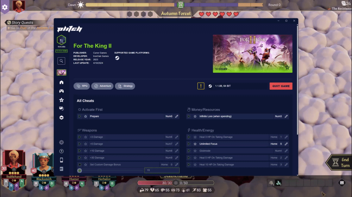Open the mobile phone app icon

tap(61, 160)
